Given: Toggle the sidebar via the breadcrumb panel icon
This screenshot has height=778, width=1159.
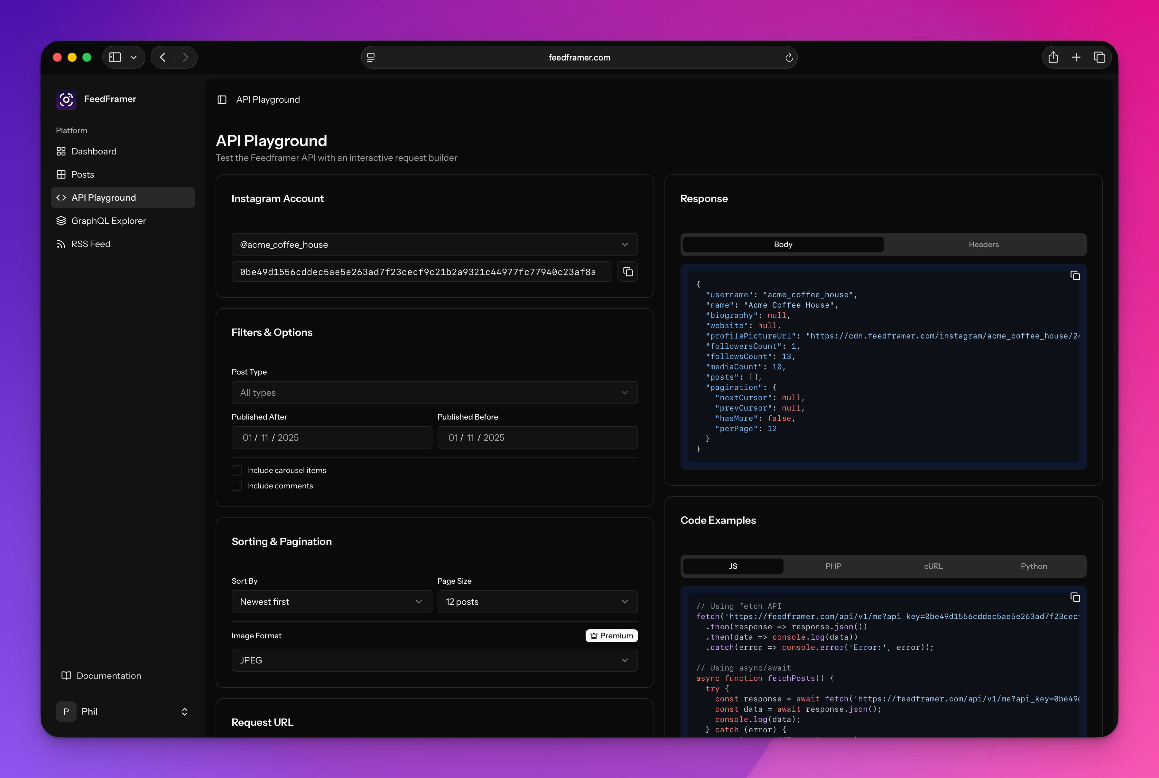Looking at the screenshot, I should point(221,99).
